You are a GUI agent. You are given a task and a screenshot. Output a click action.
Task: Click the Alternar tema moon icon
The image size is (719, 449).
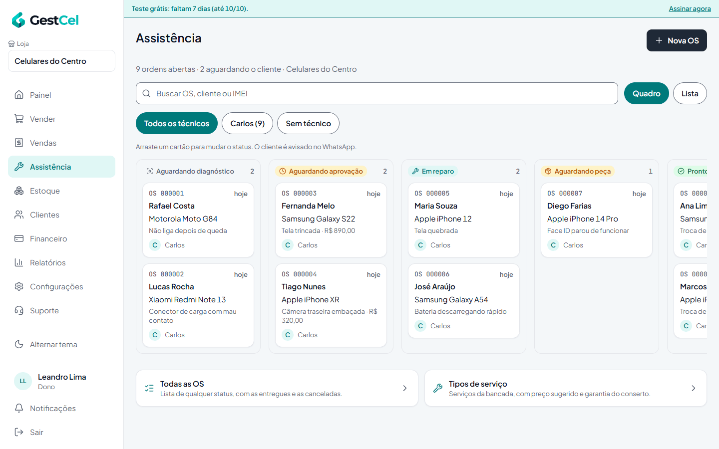pyautogui.click(x=19, y=344)
